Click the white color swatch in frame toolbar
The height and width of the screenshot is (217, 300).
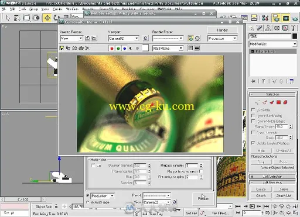145,48
